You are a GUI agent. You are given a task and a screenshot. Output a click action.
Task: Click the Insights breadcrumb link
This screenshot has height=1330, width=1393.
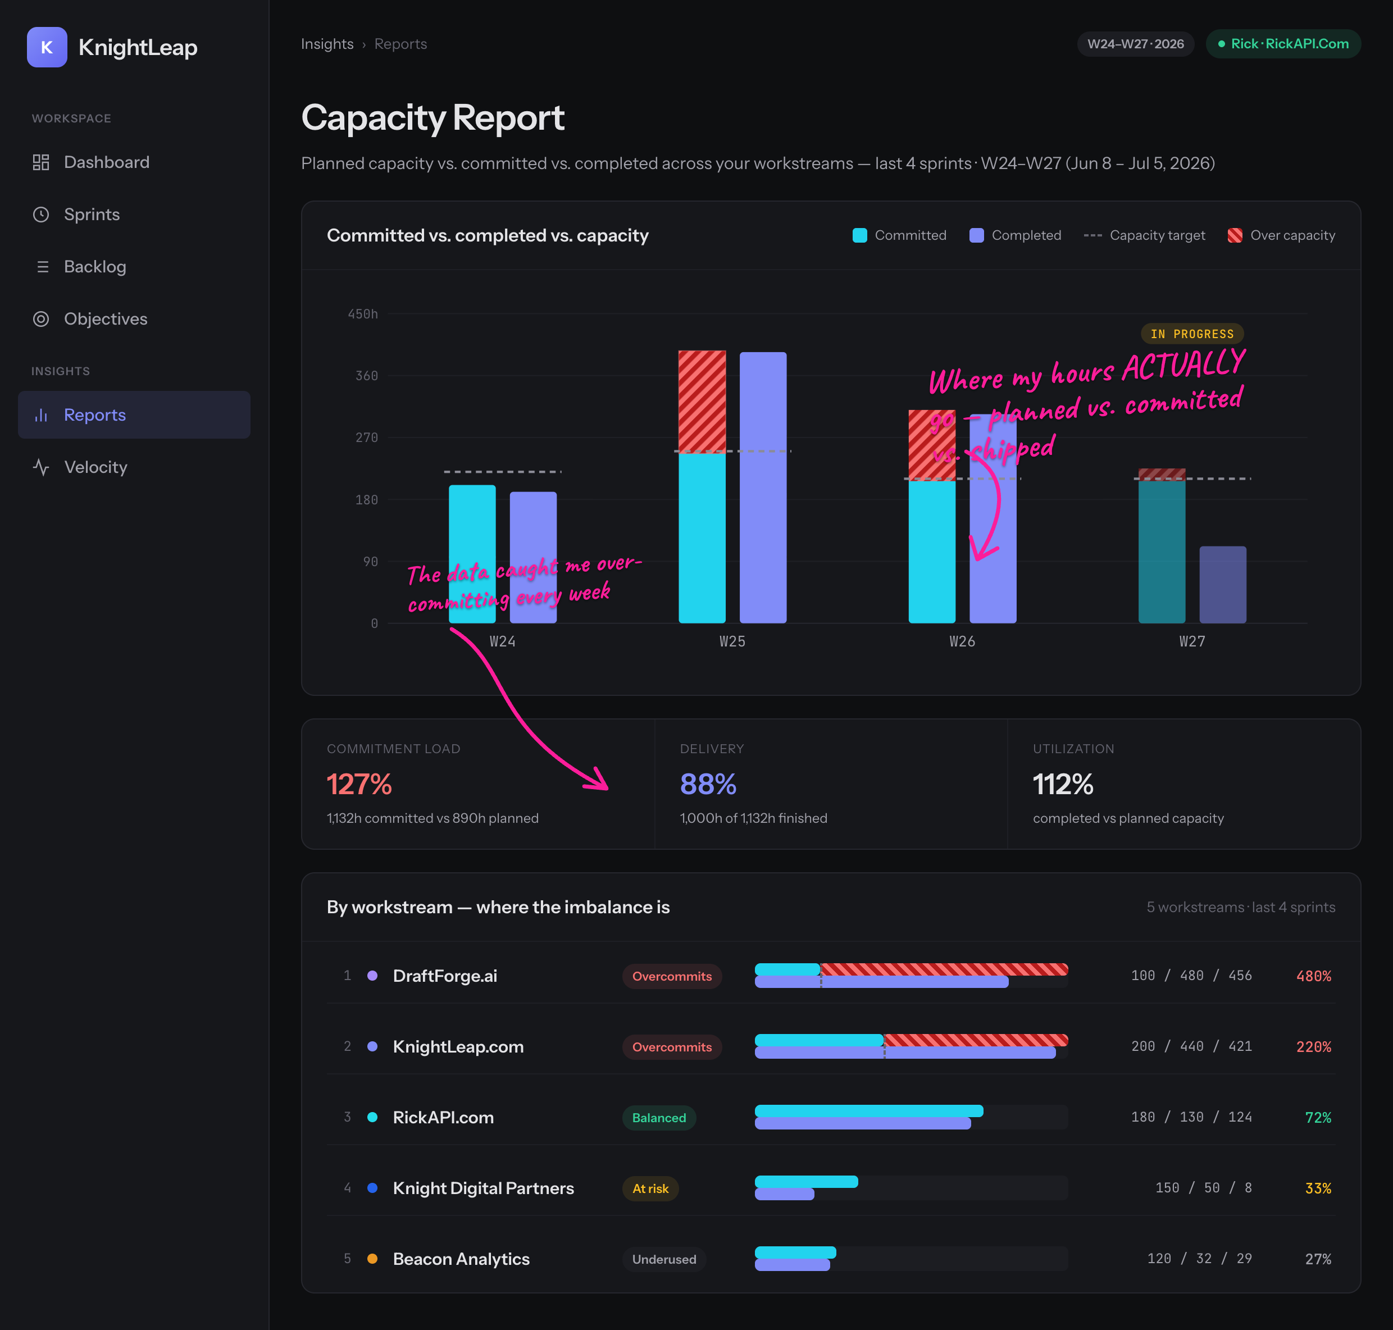click(x=327, y=44)
